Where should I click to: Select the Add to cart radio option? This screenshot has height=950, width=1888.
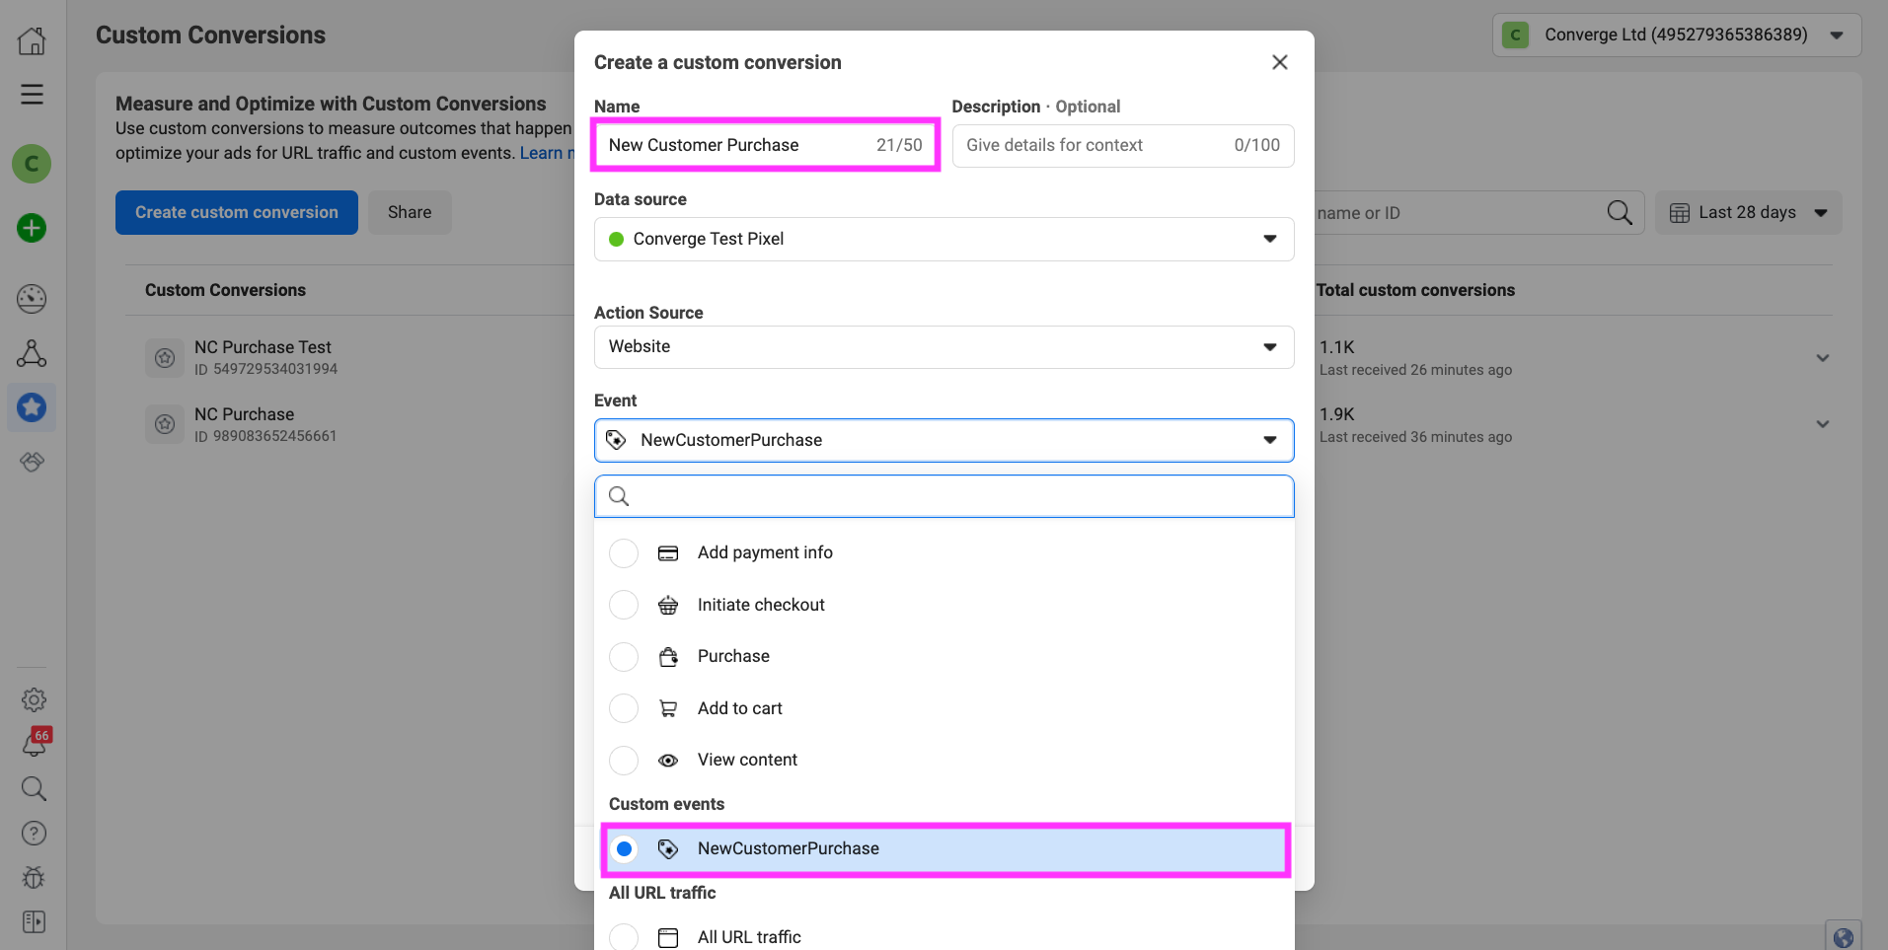click(624, 708)
